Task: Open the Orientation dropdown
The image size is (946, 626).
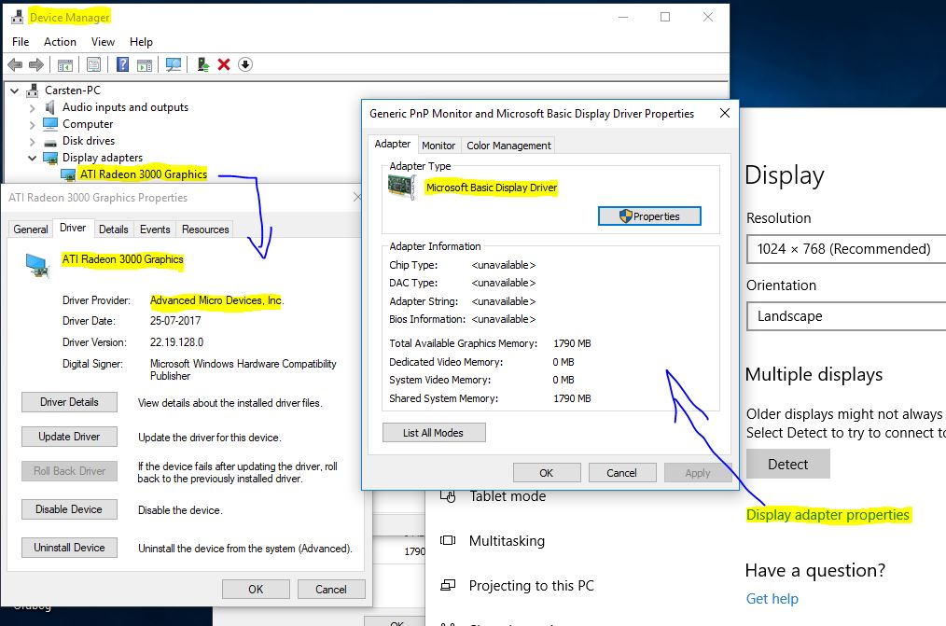Action: point(846,316)
